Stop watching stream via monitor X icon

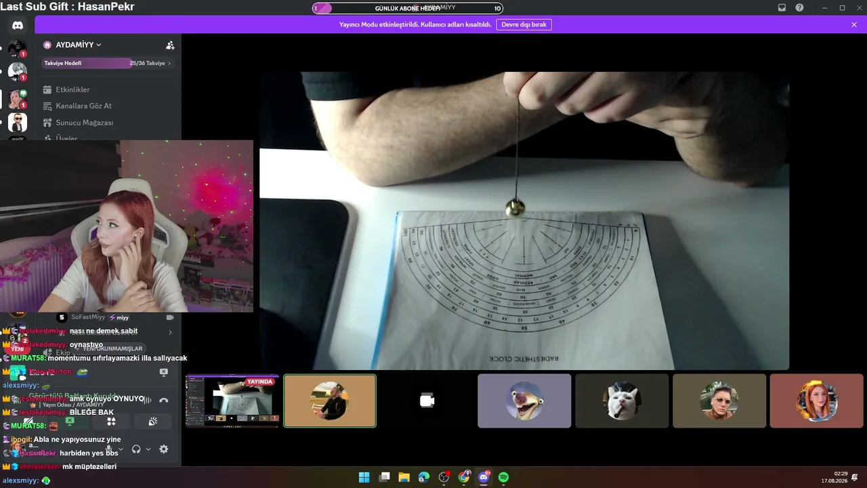tap(163, 372)
